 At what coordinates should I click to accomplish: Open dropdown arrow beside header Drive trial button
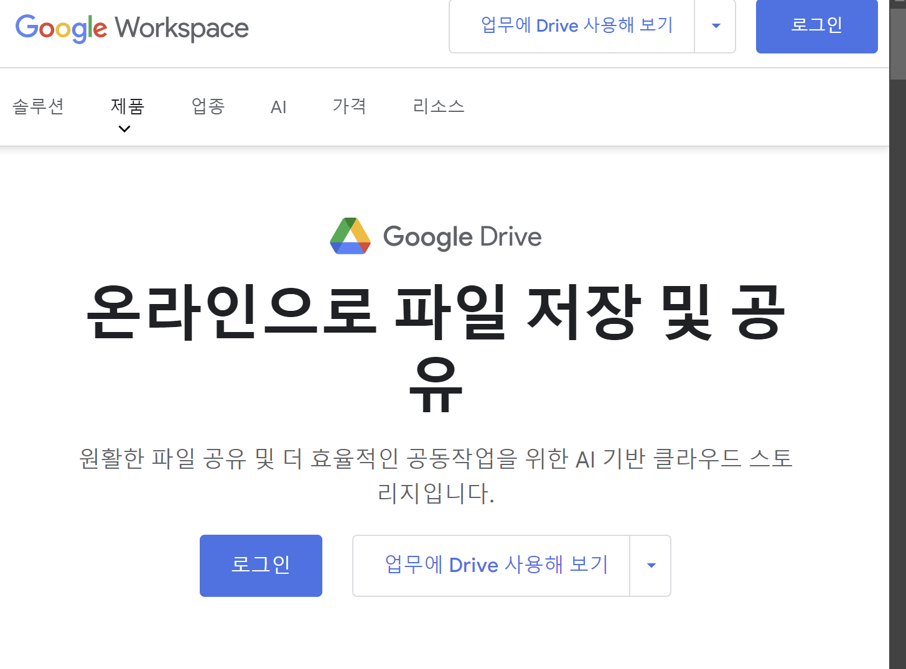716,25
